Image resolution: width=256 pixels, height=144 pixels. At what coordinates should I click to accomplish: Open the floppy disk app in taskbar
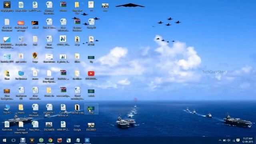(x=23, y=140)
